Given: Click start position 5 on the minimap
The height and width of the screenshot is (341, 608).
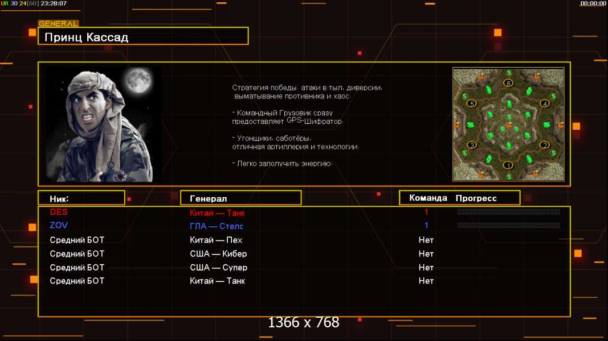Looking at the screenshot, I should (471, 103).
